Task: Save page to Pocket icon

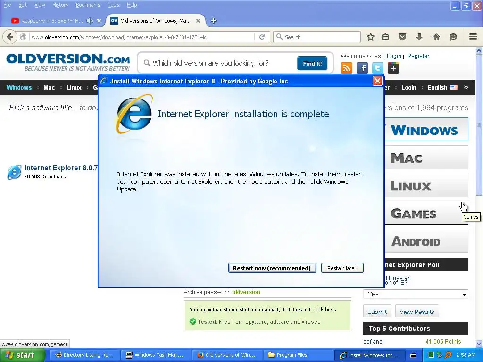Action: 402,37
